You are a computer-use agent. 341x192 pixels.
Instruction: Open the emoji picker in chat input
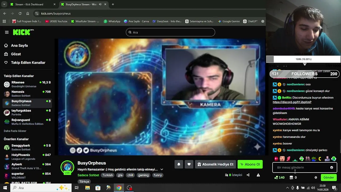(331, 167)
